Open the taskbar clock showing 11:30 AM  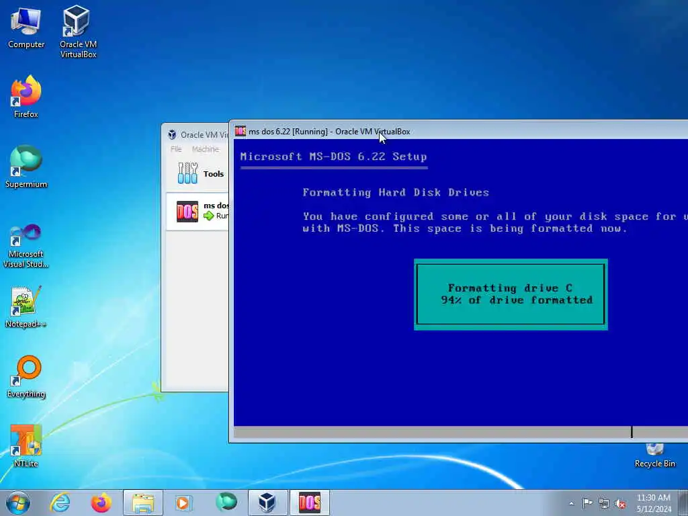click(654, 503)
